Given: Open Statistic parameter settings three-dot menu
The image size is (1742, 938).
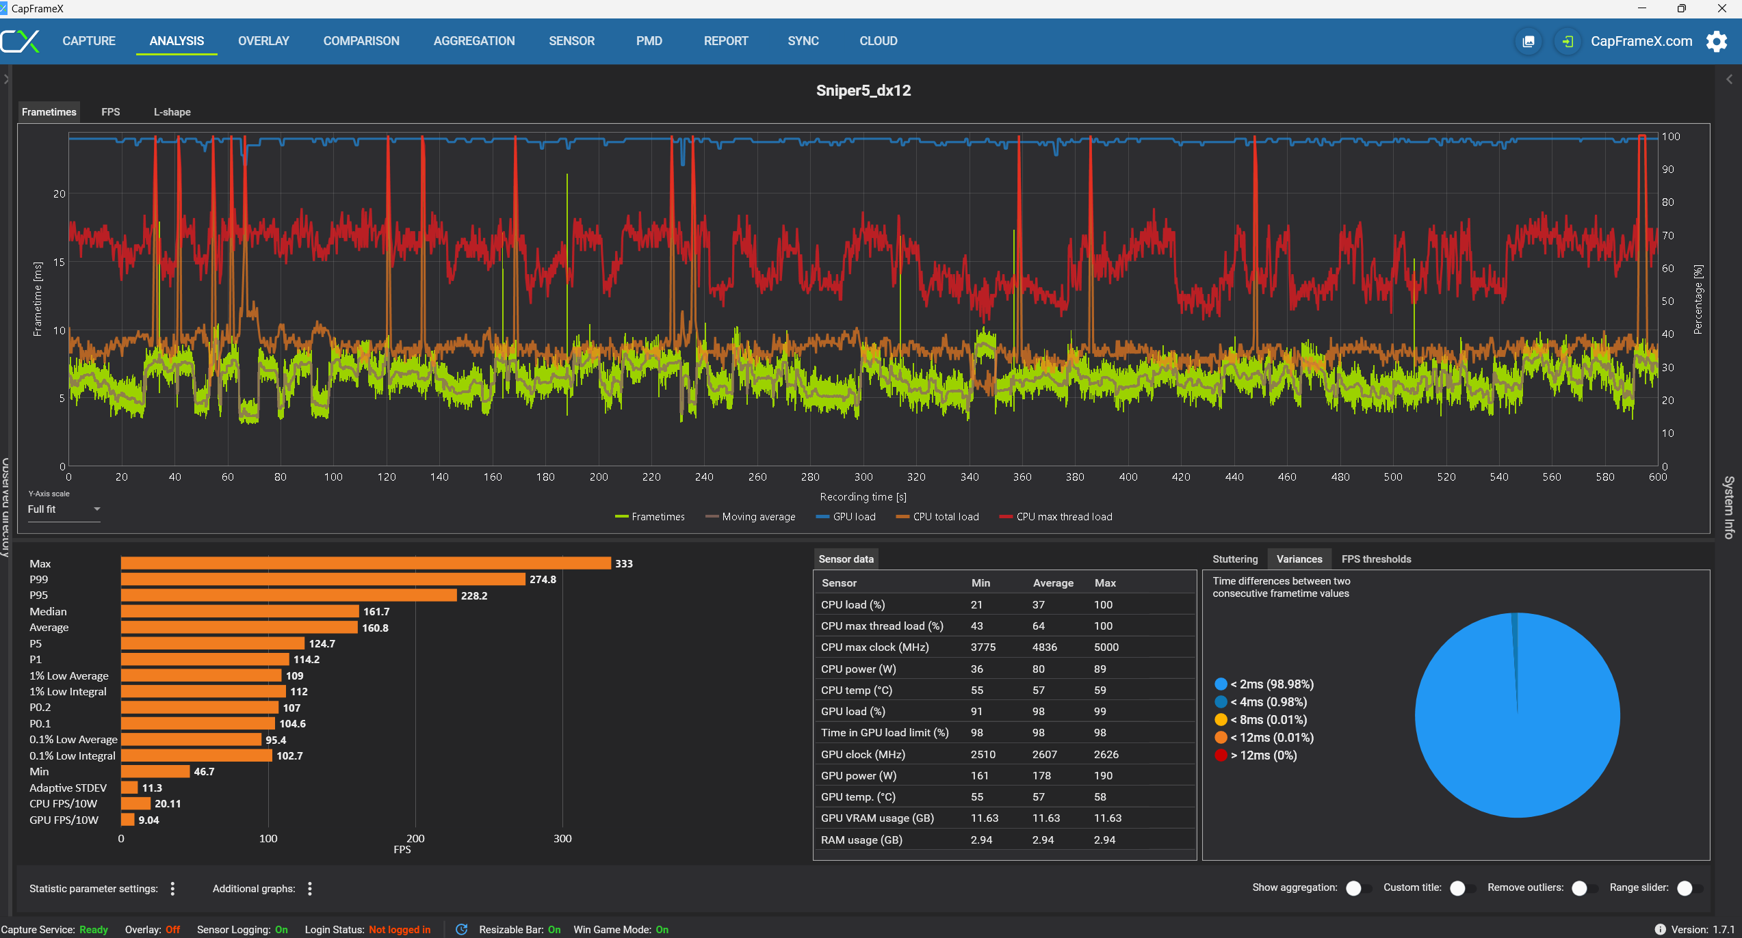Looking at the screenshot, I should click(172, 888).
